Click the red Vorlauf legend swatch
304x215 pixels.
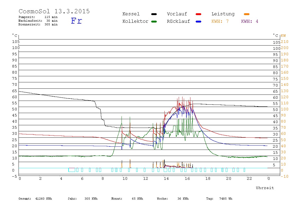(x=199, y=14)
